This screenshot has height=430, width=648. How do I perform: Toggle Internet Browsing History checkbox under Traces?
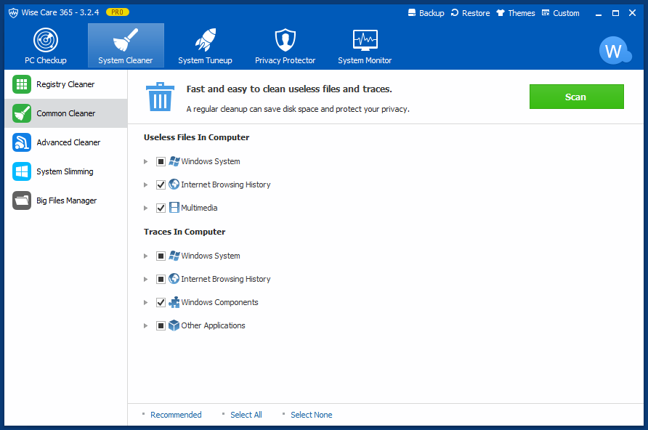[x=161, y=279]
